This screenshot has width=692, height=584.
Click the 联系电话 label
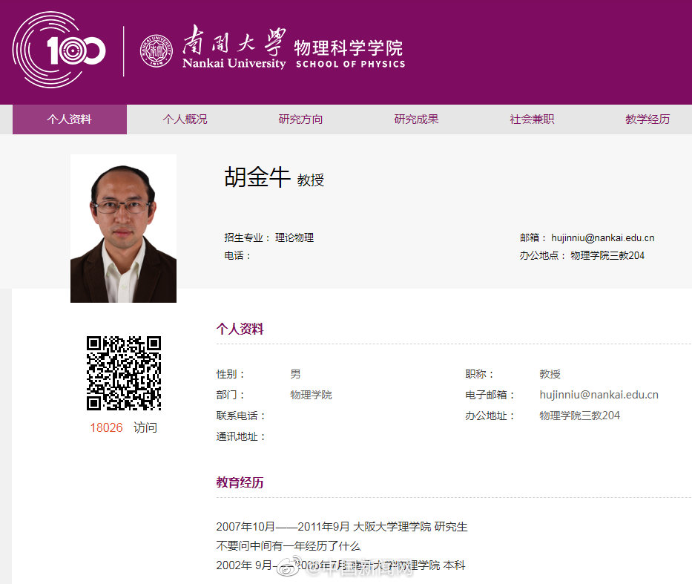coord(240,416)
